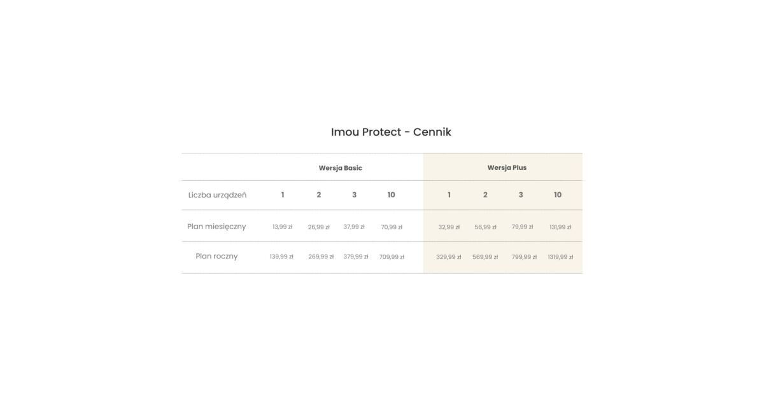Image resolution: width=764 pixels, height=401 pixels.
Task: Pick the 1319,99 zł yearly Plus price
Action: [x=560, y=257]
